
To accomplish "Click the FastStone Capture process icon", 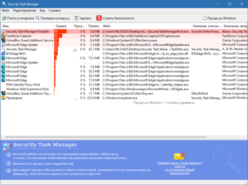I will tap(3, 36).
